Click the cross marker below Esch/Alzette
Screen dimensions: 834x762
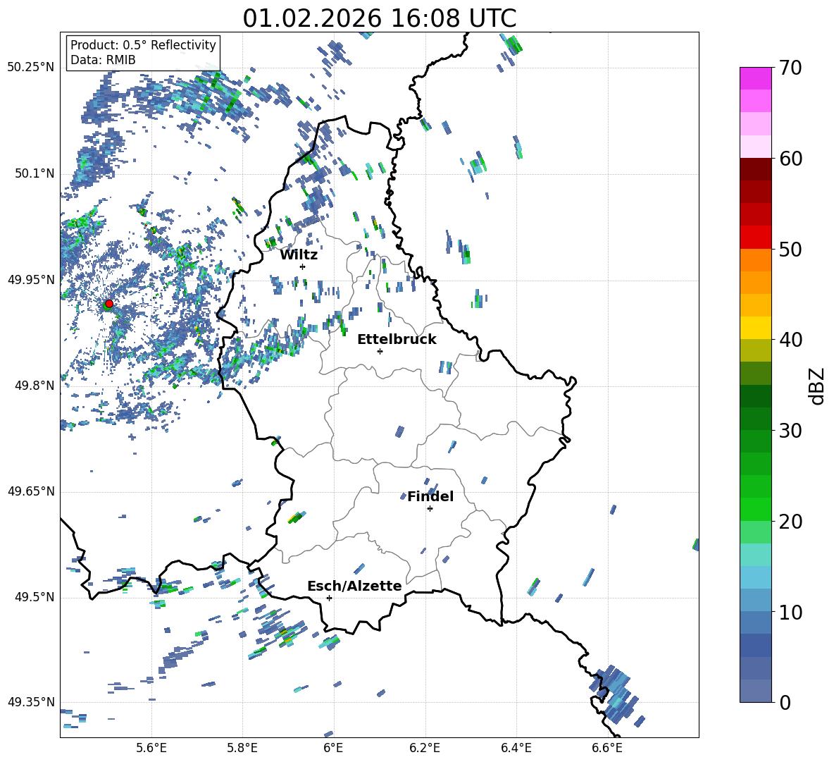point(329,598)
